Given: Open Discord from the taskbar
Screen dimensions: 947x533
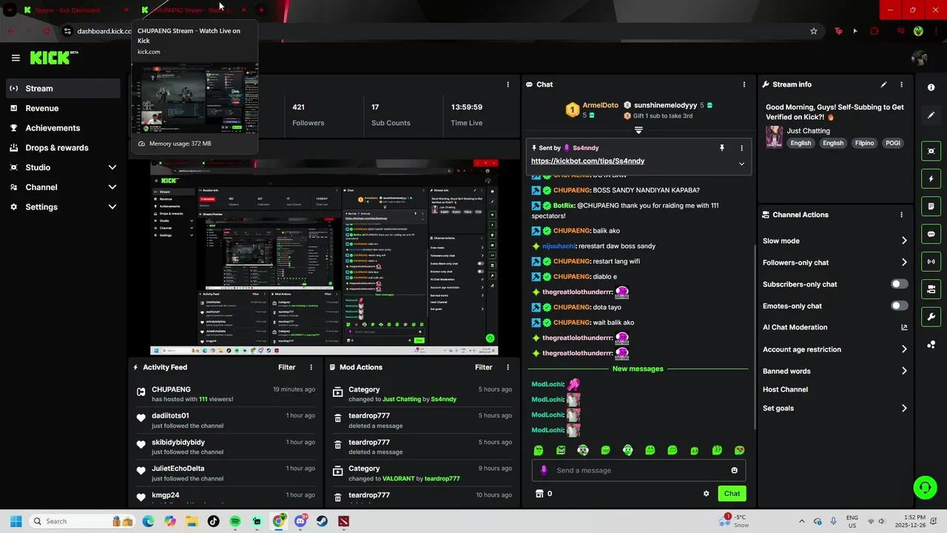Looking at the screenshot, I should pos(300,521).
